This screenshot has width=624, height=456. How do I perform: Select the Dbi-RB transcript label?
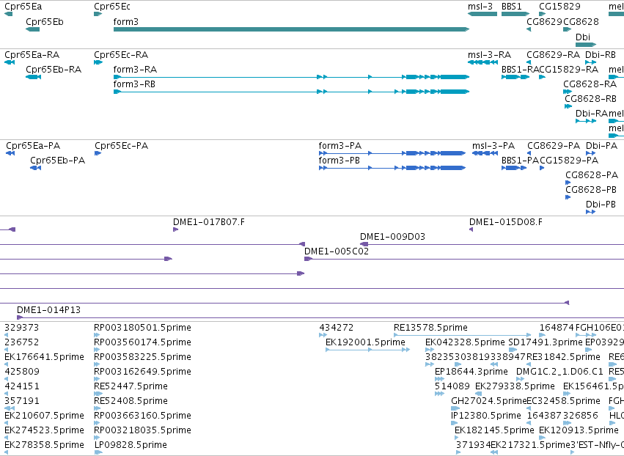601,54
